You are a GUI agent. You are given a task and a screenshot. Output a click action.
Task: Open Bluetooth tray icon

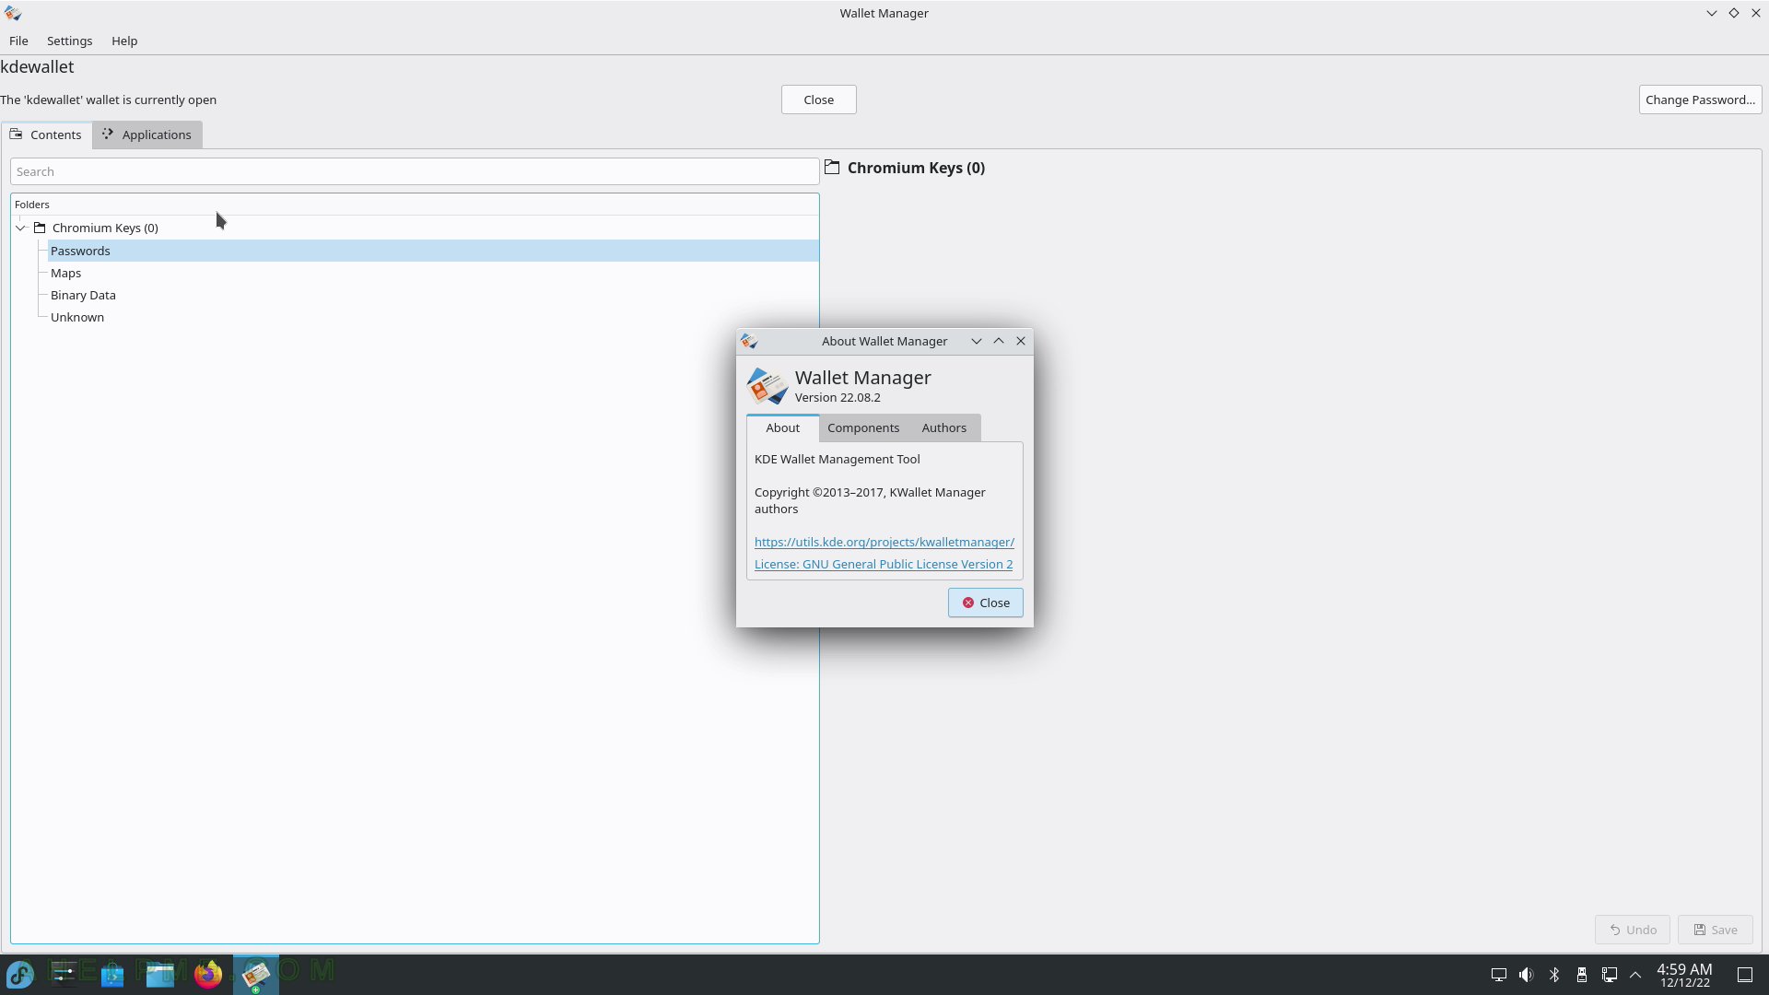1554,975
